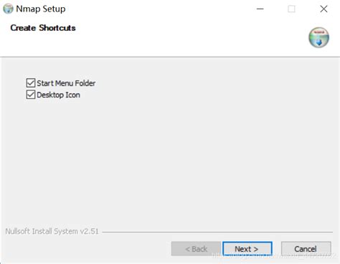Minimize the Nmap Setup window
340x264 pixels.
click(x=260, y=9)
